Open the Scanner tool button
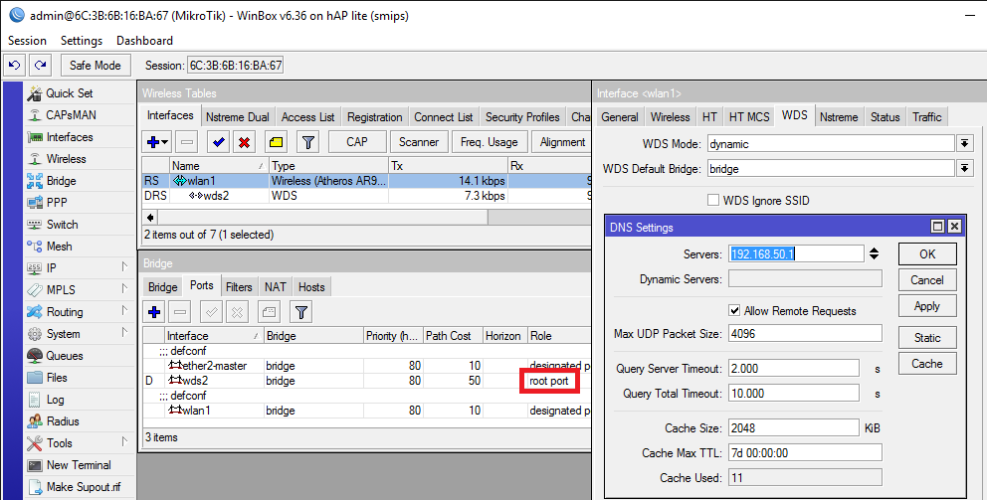Screen dimensions: 987x500 tap(419, 142)
